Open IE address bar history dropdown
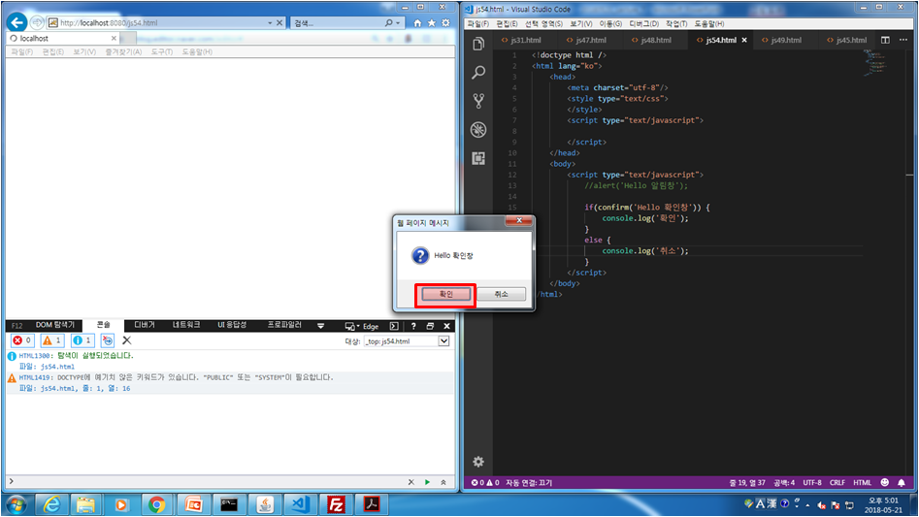Image resolution: width=919 pixels, height=517 pixels. 270,23
